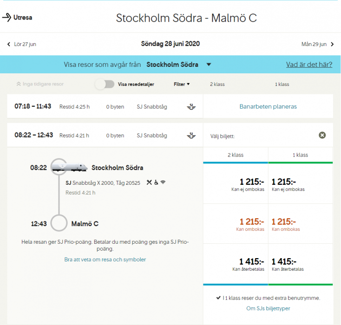Click the SJ logo on 08:22 departure

191,136
